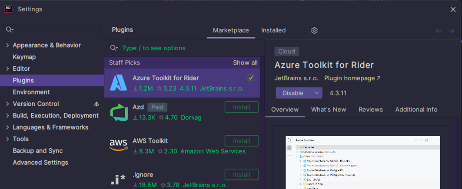Click the Staff Picks heading
The image size is (462, 189).
[x=124, y=62]
